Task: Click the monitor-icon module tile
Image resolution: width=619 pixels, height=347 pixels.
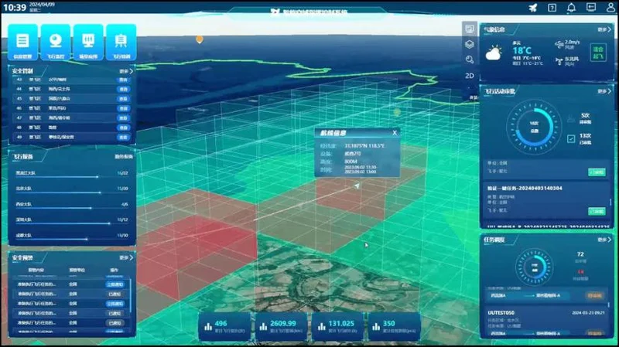Action: (x=88, y=41)
